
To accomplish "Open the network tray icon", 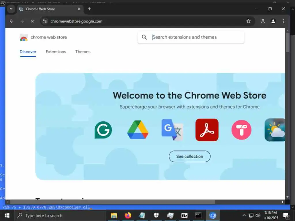I will point(251,215).
